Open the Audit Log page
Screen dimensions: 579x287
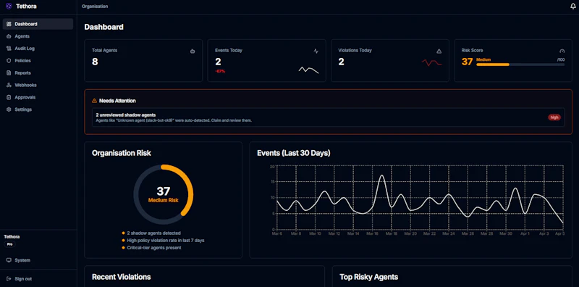[x=38, y=49]
